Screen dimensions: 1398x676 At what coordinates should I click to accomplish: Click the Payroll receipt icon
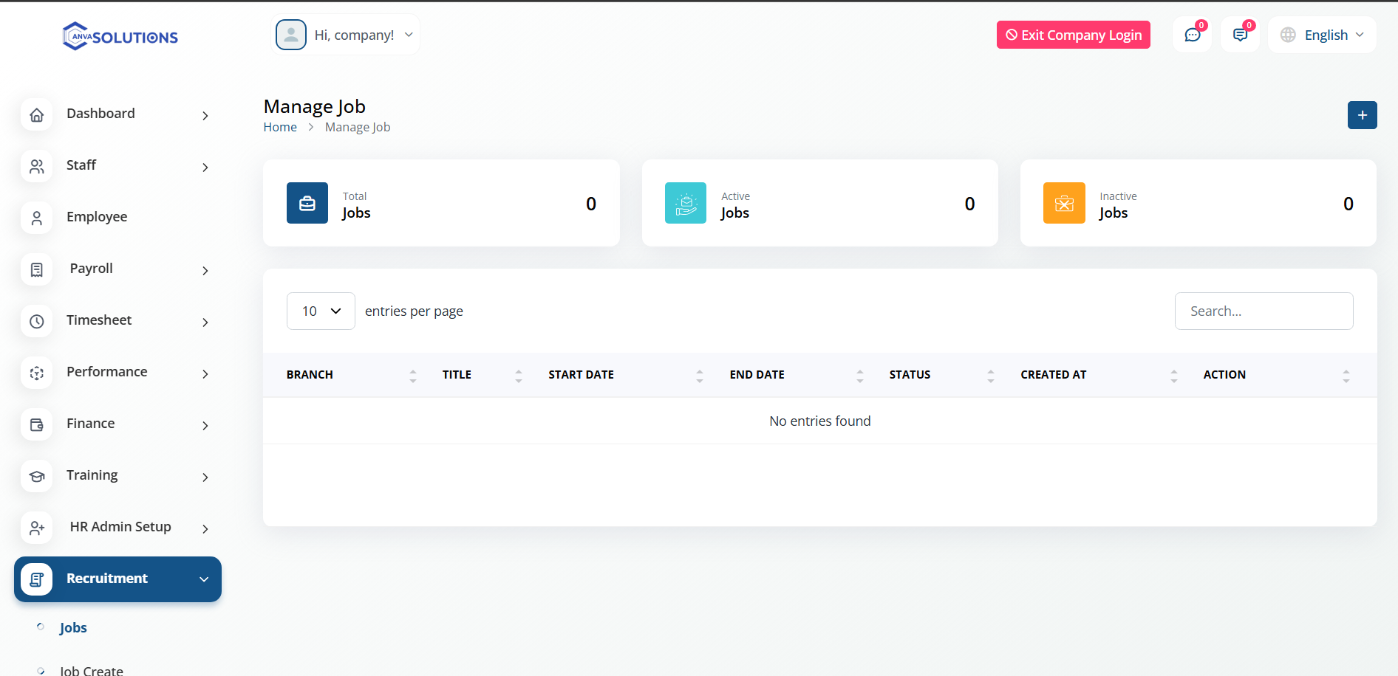point(37,270)
